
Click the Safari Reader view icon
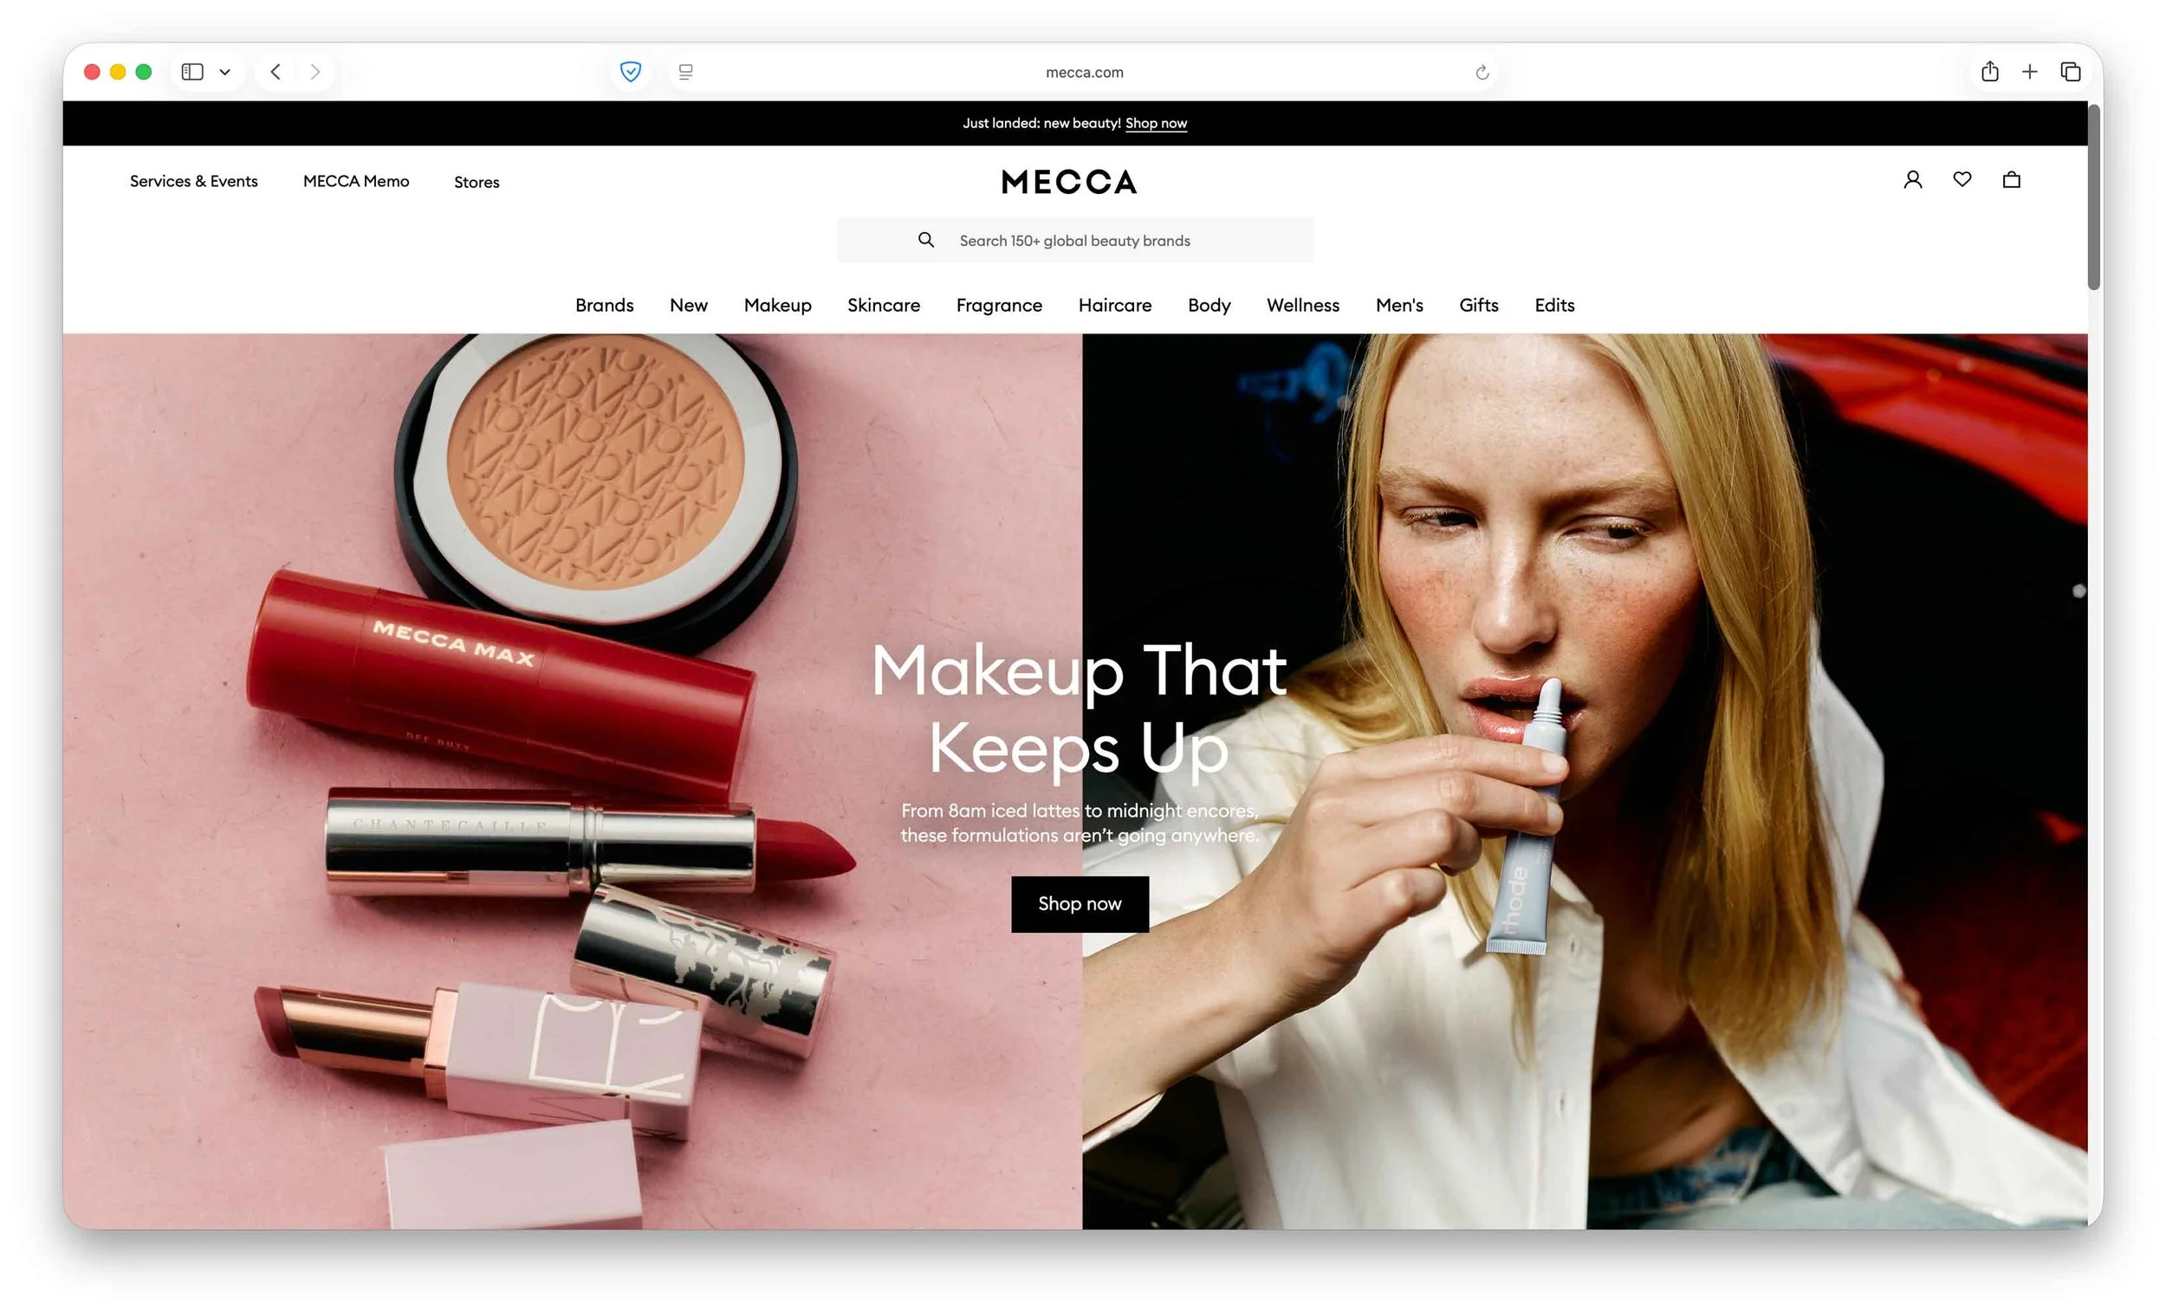tap(685, 72)
